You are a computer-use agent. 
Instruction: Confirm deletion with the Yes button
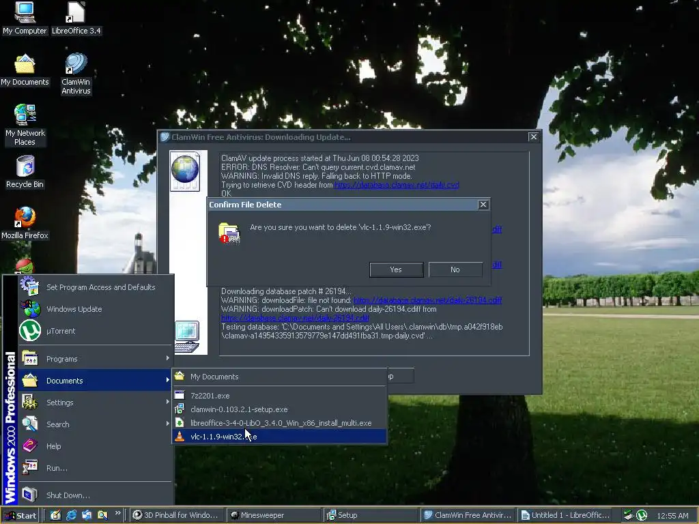(397, 270)
